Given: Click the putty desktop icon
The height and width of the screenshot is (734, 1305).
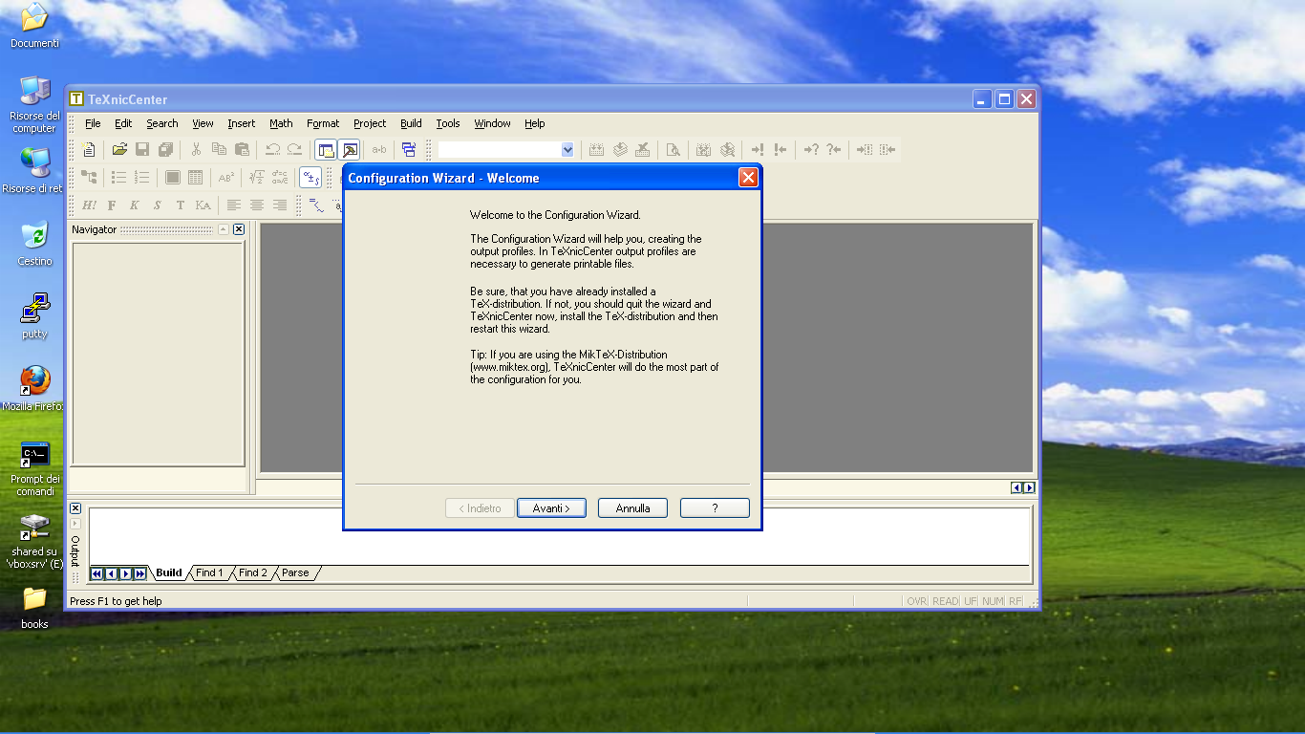Looking at the screenshot, I should pyautogui.click(x=34, y=309).
